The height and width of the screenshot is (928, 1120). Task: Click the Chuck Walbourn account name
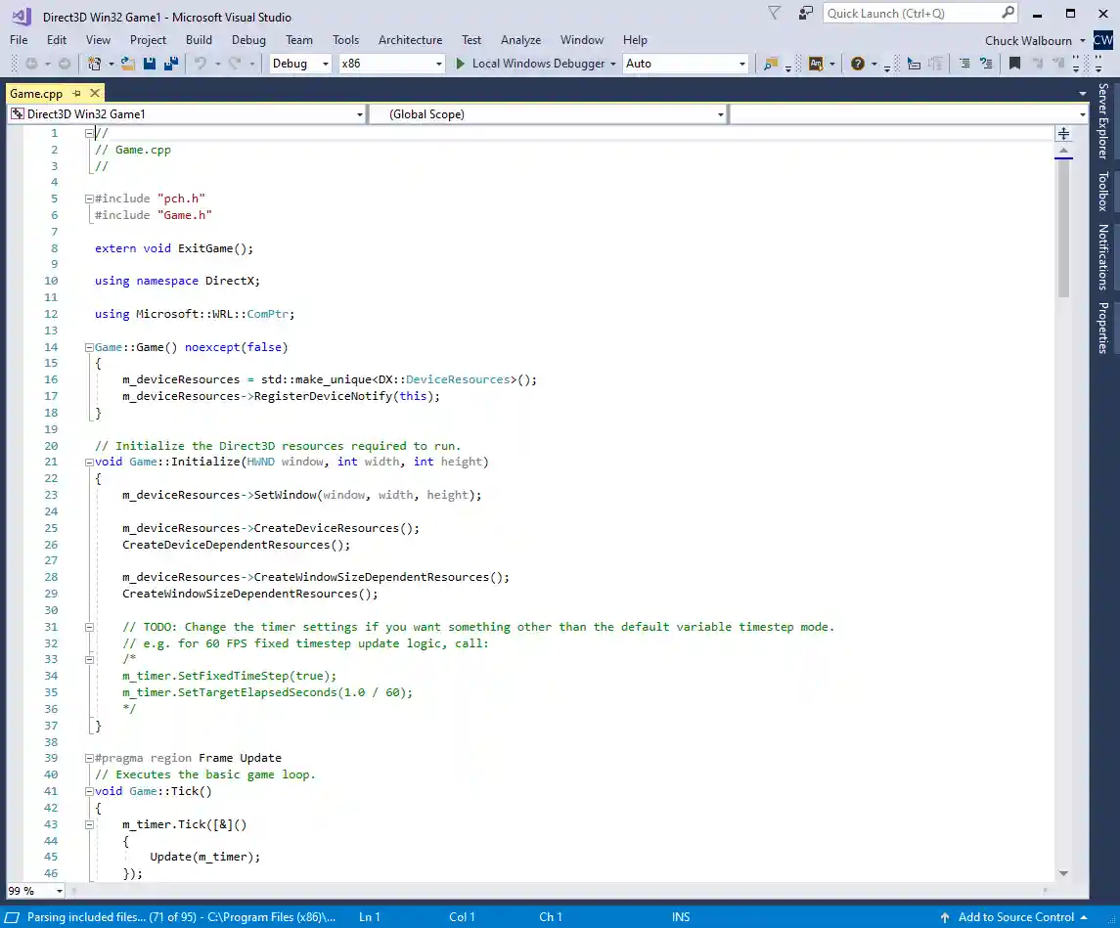point(1028,40)
